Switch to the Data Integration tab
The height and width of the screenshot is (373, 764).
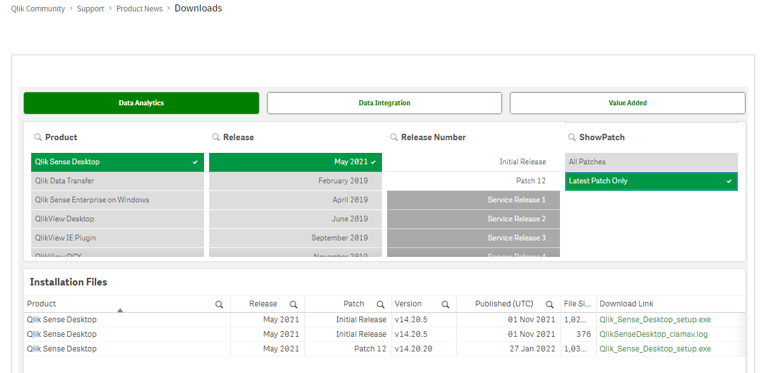384,103
